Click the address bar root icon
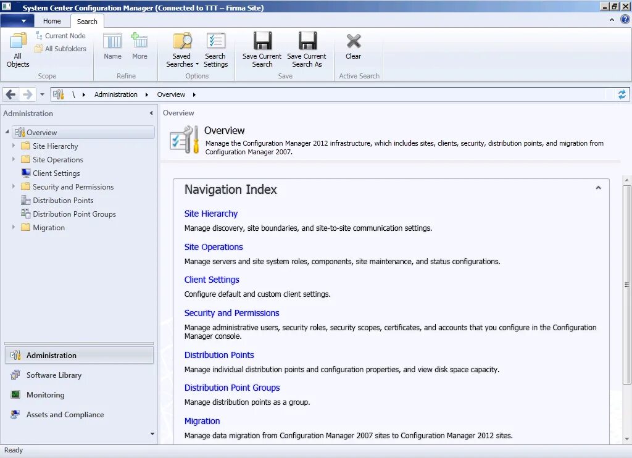The width and height of the screenshot is (632, 458). click(x=59, y=94)
